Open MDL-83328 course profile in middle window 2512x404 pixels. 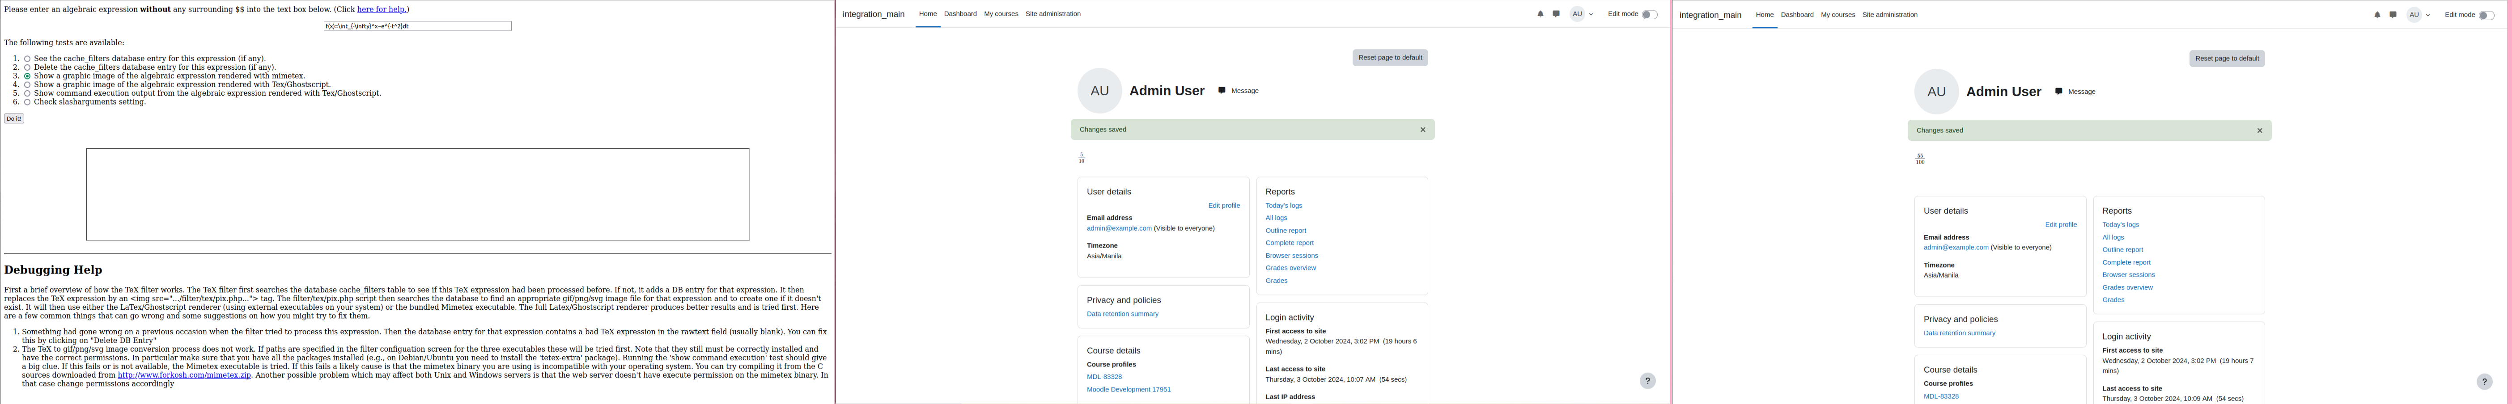coord(1104,377)
